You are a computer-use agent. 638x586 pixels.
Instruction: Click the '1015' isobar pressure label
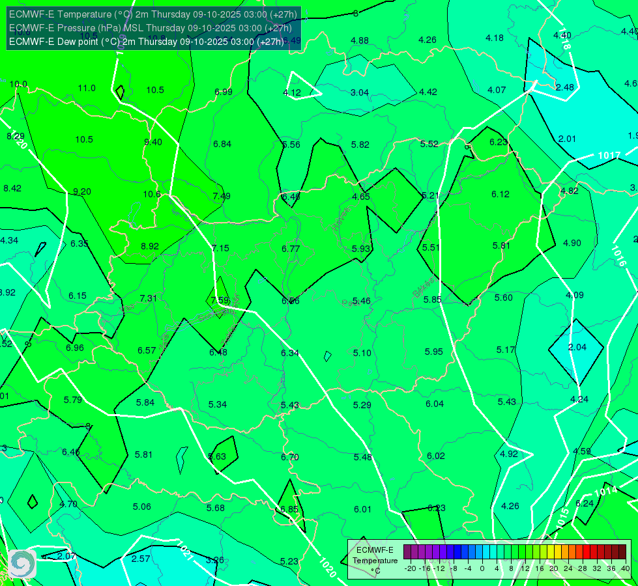(x=562, y=518)
